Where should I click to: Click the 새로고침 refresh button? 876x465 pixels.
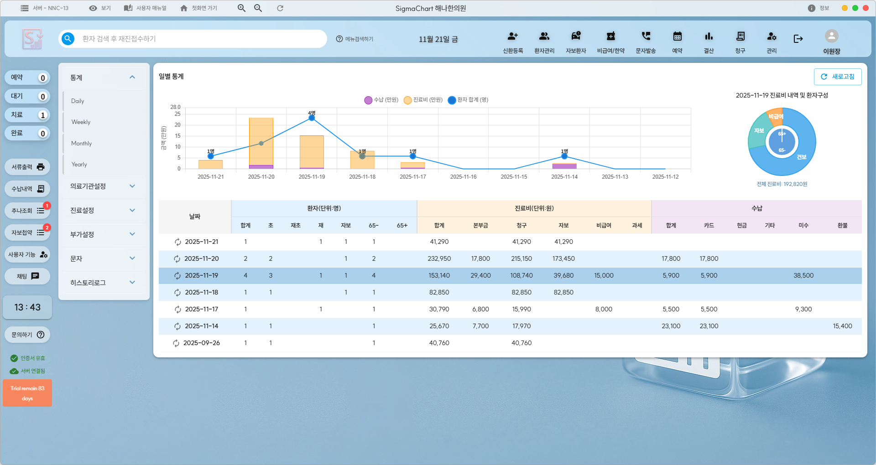(x=837, y=77)
